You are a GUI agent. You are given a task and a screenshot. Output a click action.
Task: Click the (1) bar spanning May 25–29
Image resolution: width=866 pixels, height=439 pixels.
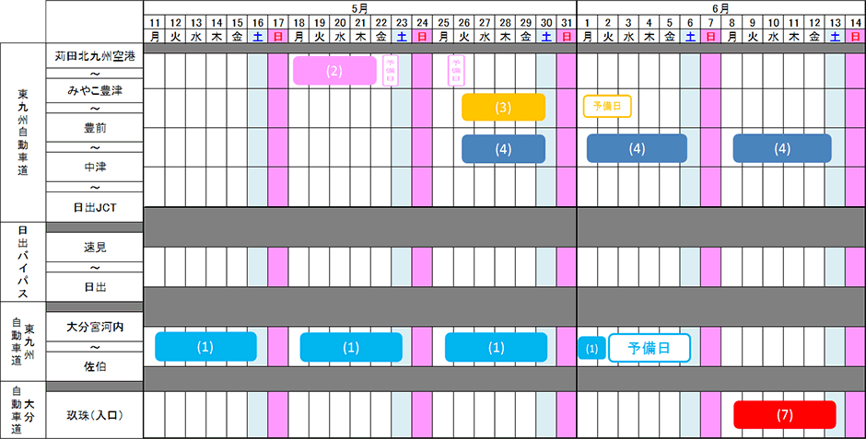[x=496, y=348]
